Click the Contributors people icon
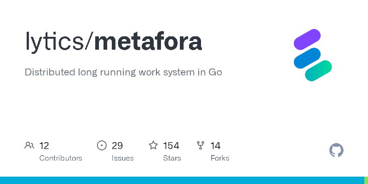This screenshot has width=368, height=184. tap(29, 145)
